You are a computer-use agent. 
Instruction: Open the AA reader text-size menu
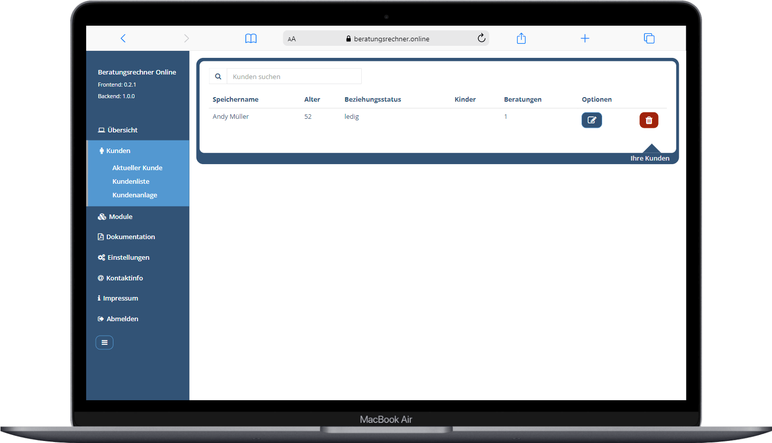click(292, 39)
